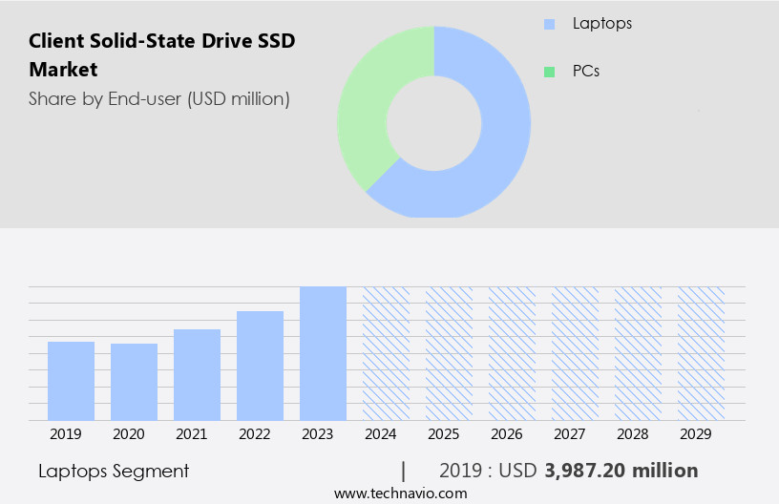Click the hatched forecast bar for 2029
The height and width of the screenshot is (504, 779).
(x=701, y=353)
